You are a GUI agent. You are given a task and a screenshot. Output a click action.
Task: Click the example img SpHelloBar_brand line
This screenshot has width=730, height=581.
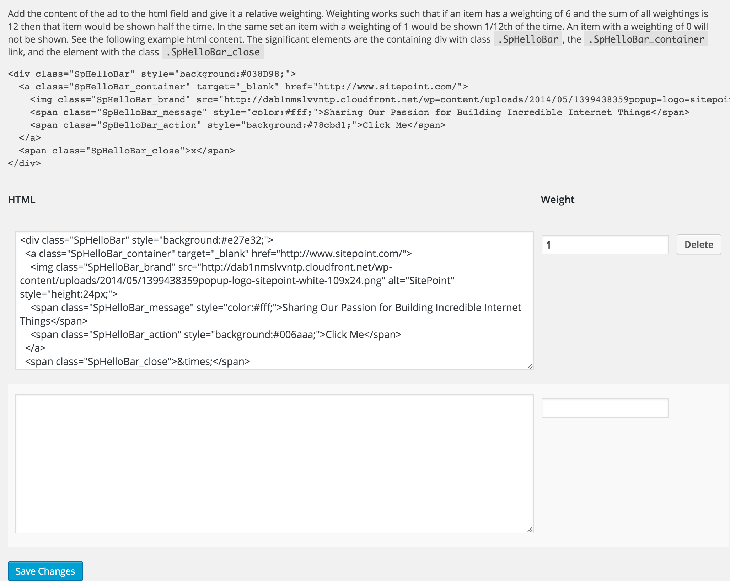[x=380, y=100]
